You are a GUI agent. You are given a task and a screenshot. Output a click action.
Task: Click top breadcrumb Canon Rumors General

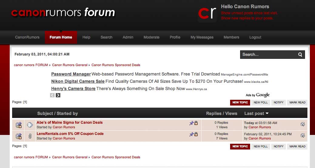coord(70,65)
